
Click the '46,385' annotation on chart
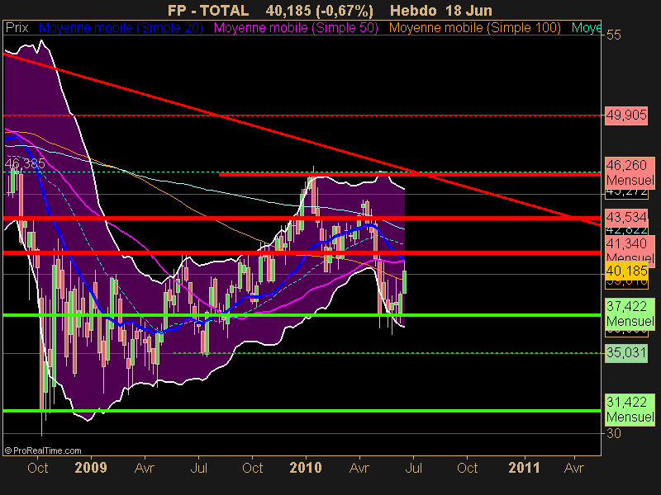25,163
